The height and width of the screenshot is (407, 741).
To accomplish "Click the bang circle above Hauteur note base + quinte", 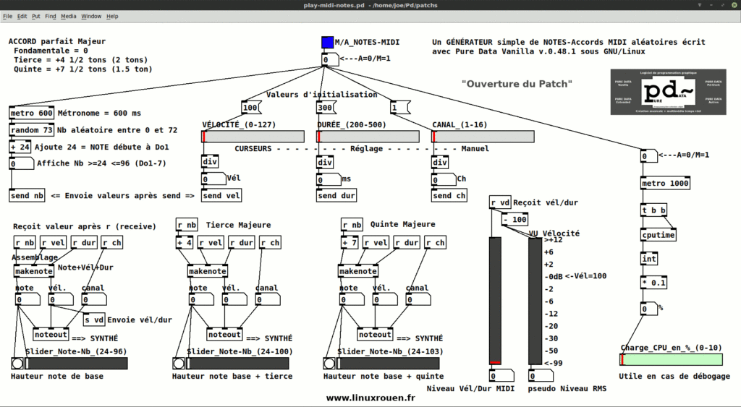I will pos(329,363).
